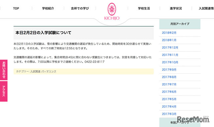Image resolution: width=214 pixels, height=127 pixels.
Task: Click the 本日2月2日の入学試験について heading
Action: (43, 33)
